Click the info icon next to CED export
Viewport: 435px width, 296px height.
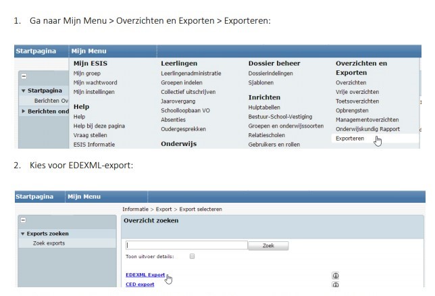(x=336, y=285)
